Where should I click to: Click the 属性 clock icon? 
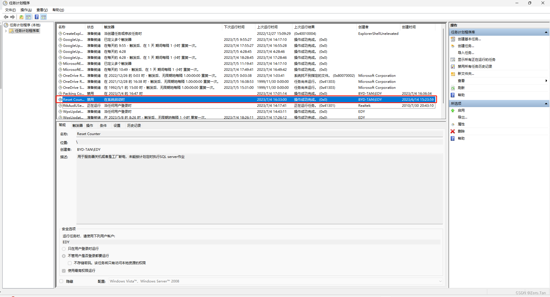tap(453, 124)
